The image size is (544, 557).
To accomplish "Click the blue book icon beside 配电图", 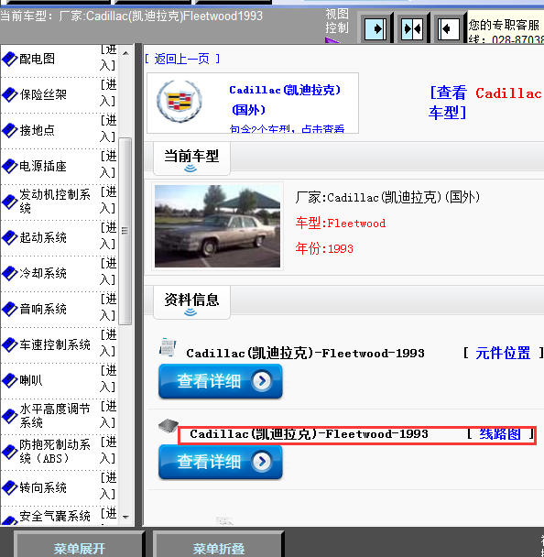I will (x=9, y=59).
